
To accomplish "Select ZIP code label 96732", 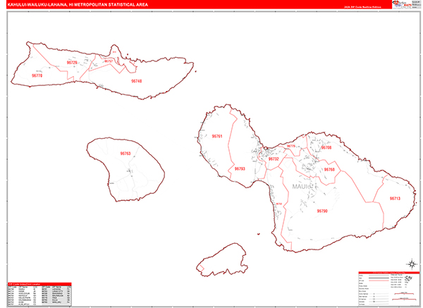I will click(274, 159).
